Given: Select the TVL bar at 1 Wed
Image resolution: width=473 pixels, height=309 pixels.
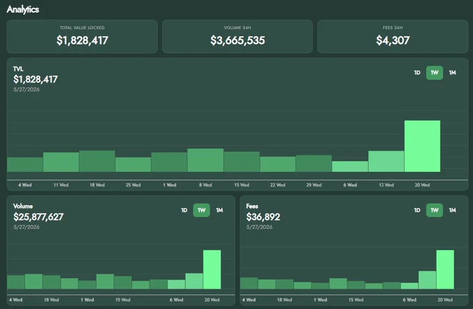Looking at the screenshot, I should coord(169,162).
